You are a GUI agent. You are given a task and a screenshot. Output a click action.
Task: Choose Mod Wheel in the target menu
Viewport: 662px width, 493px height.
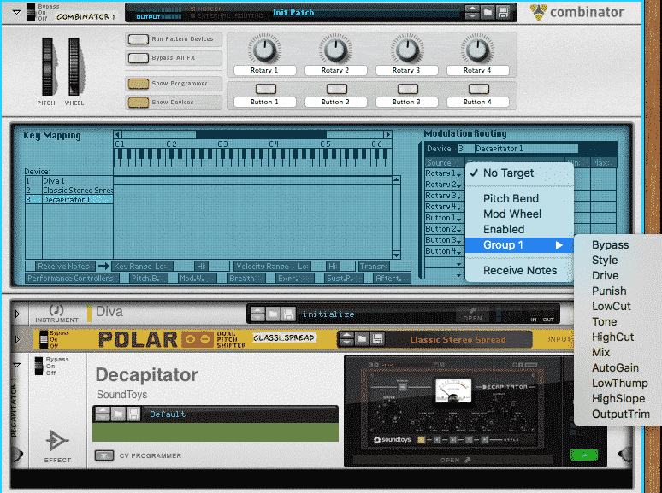pyautogui.click(x=519, y=214)
